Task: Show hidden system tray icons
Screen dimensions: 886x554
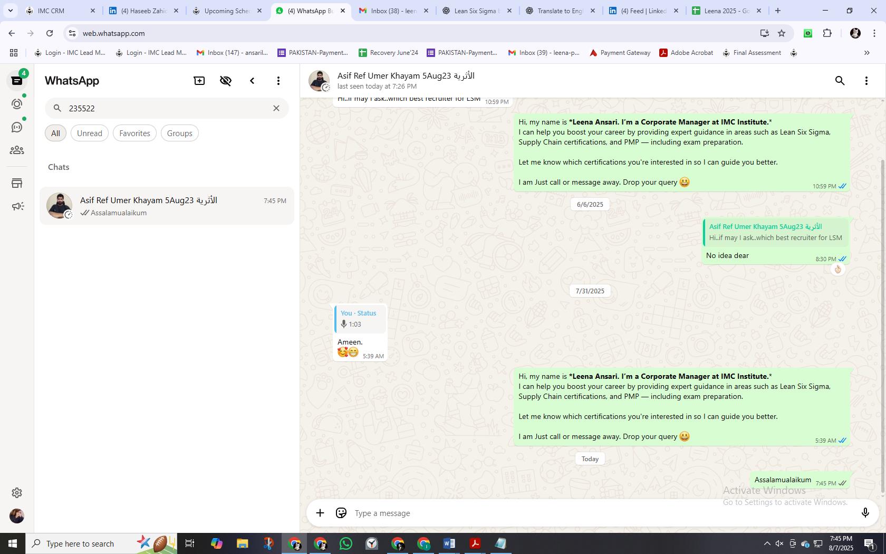Action: tap(767, 543)
